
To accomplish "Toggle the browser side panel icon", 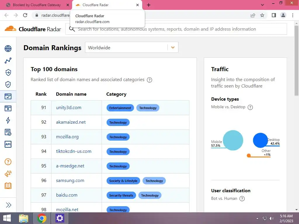I will 274,15.
